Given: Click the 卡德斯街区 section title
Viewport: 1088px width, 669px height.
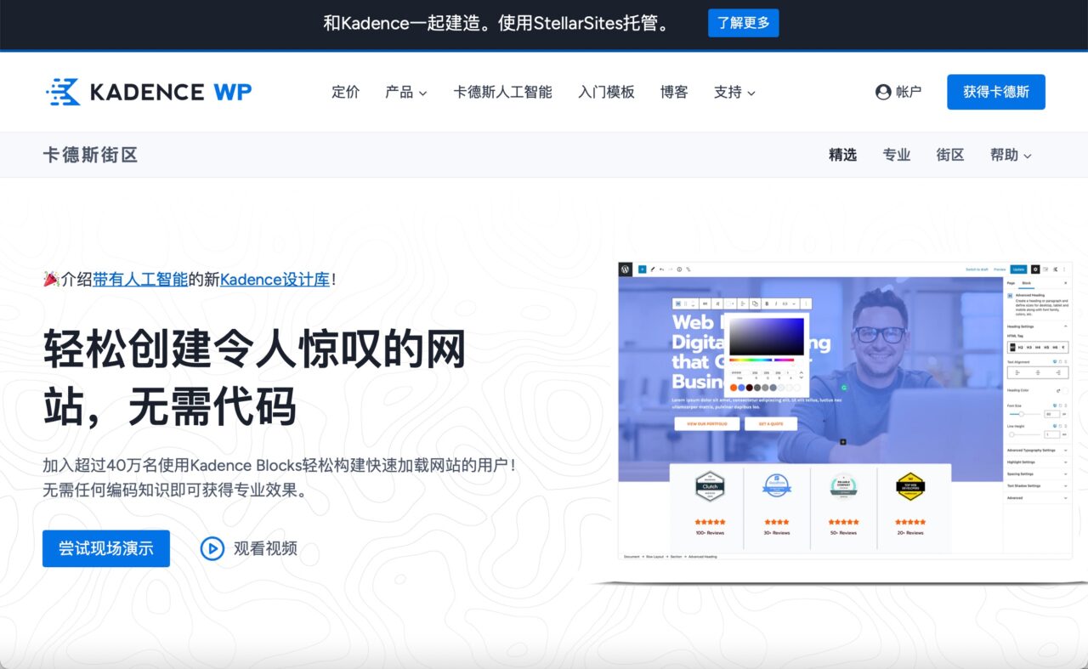Looking at the screenshot, I should [90, 155].
